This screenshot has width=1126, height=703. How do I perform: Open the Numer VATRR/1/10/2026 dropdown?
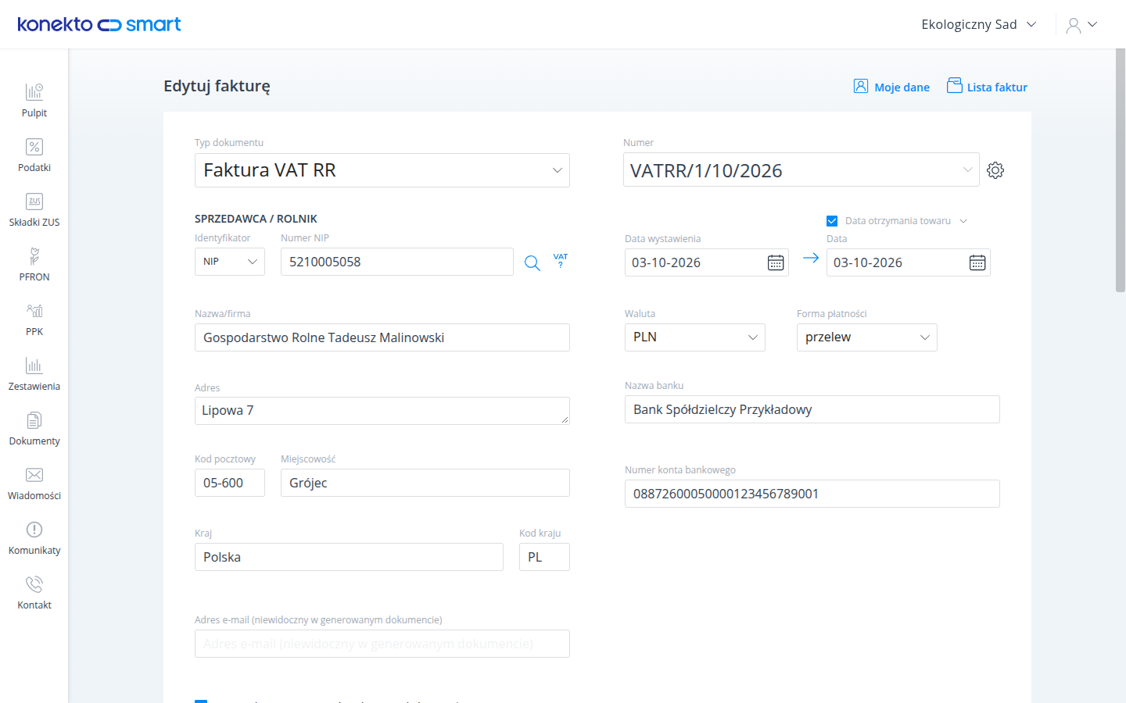point(801,170)
